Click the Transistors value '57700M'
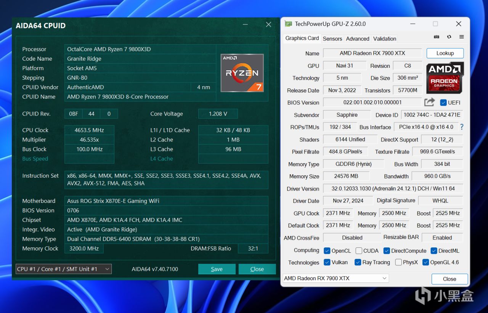488x313 pixels. point(408,90)
